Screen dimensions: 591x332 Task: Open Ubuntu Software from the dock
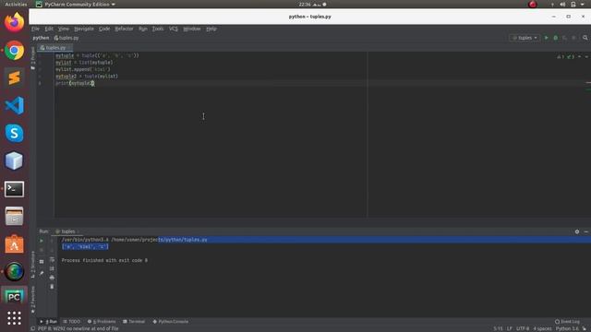click(15, 244)
